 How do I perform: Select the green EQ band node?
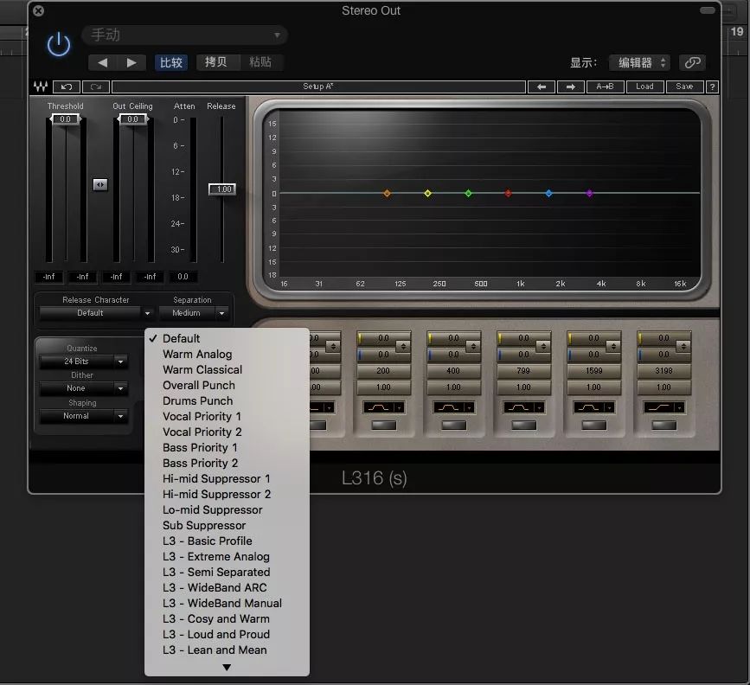click(468, 193)
